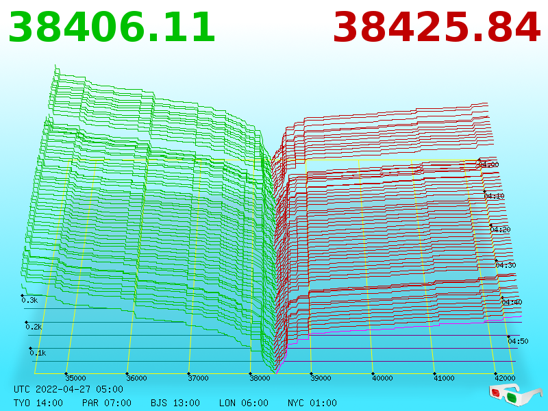Viewport: 548px width, 411px height.
Task: Click the 40000 price axis label
Action: [x=382, y=378]
